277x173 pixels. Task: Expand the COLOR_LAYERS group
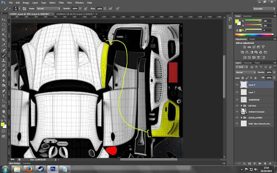pyautogui.click(x=242, y=117)
